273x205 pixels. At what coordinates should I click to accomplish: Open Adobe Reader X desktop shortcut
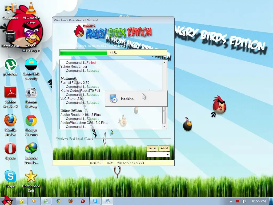pos(10,97)
